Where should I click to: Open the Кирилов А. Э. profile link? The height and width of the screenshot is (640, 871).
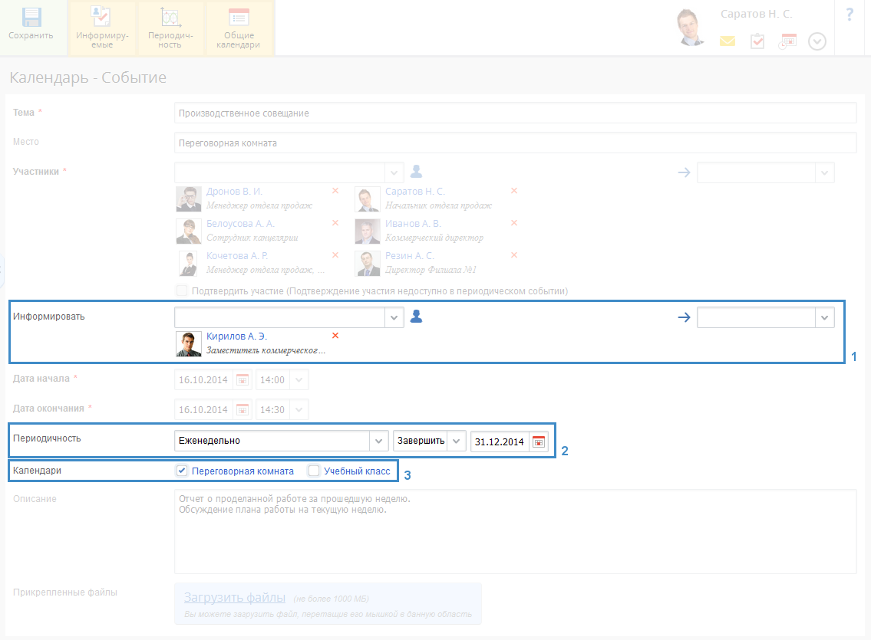236,336
